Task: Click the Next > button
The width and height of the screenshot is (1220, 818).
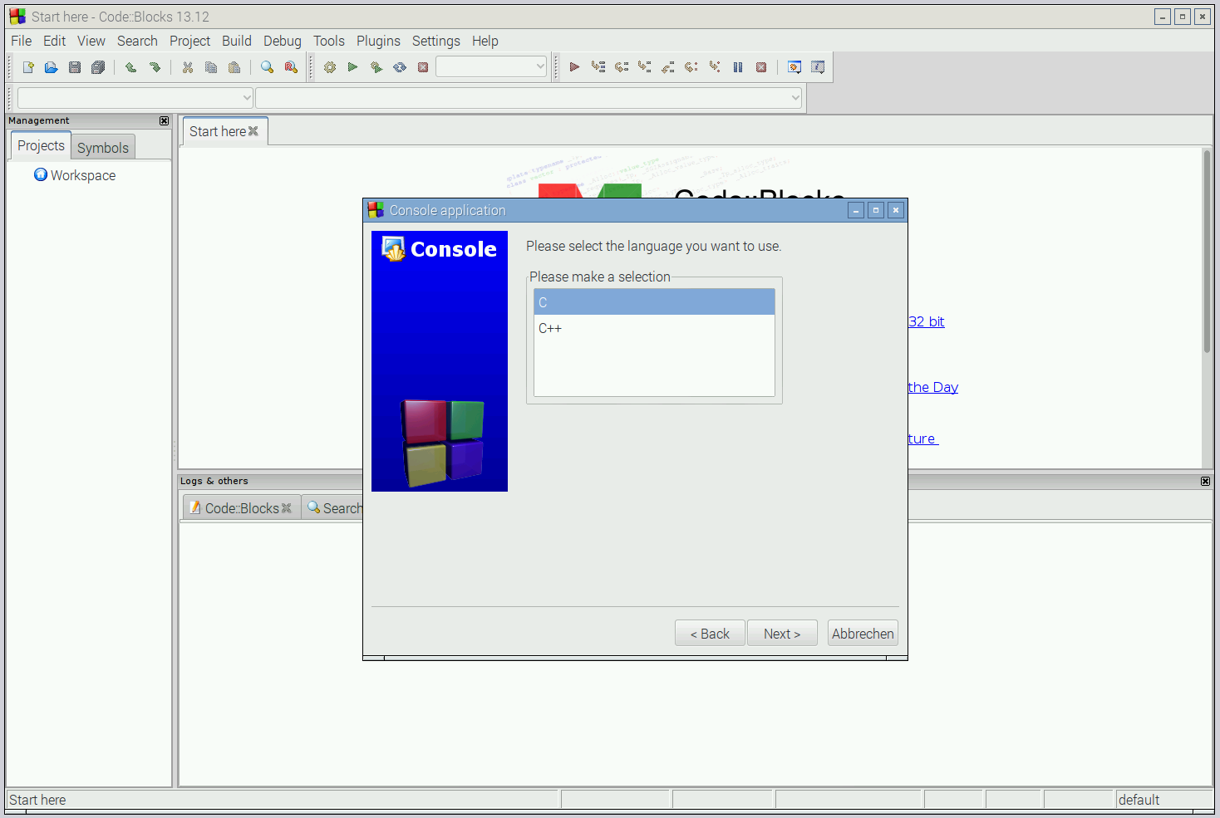Action: click(x=781, y=634)
